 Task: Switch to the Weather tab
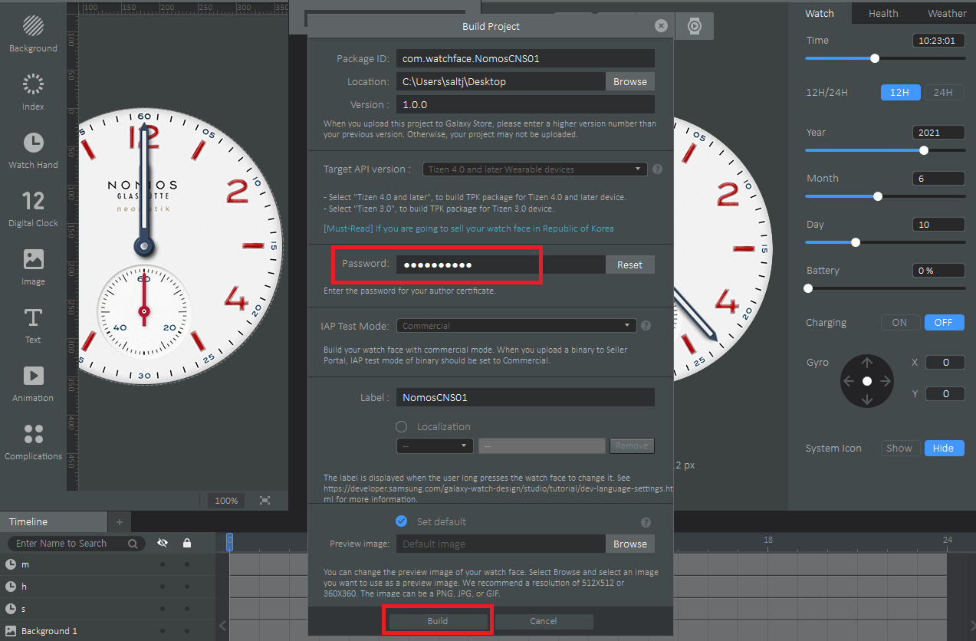click(947, 13)
